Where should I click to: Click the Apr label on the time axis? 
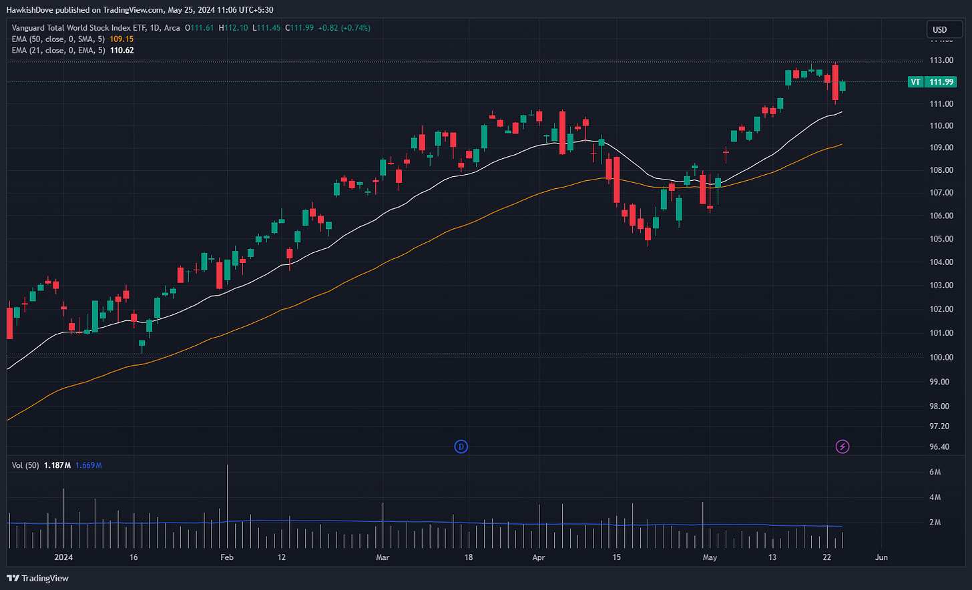pyautogui.click(x=539, y=557)
